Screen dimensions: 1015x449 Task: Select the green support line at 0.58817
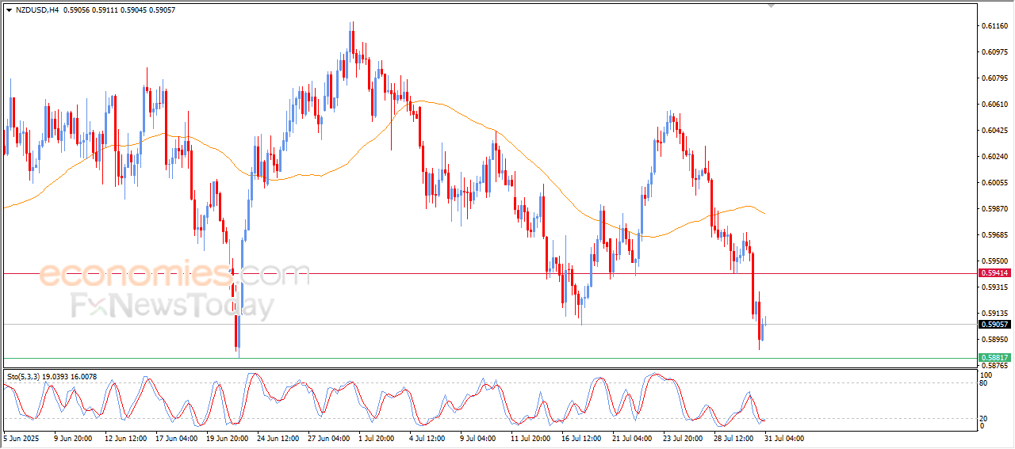click(488, 358)
